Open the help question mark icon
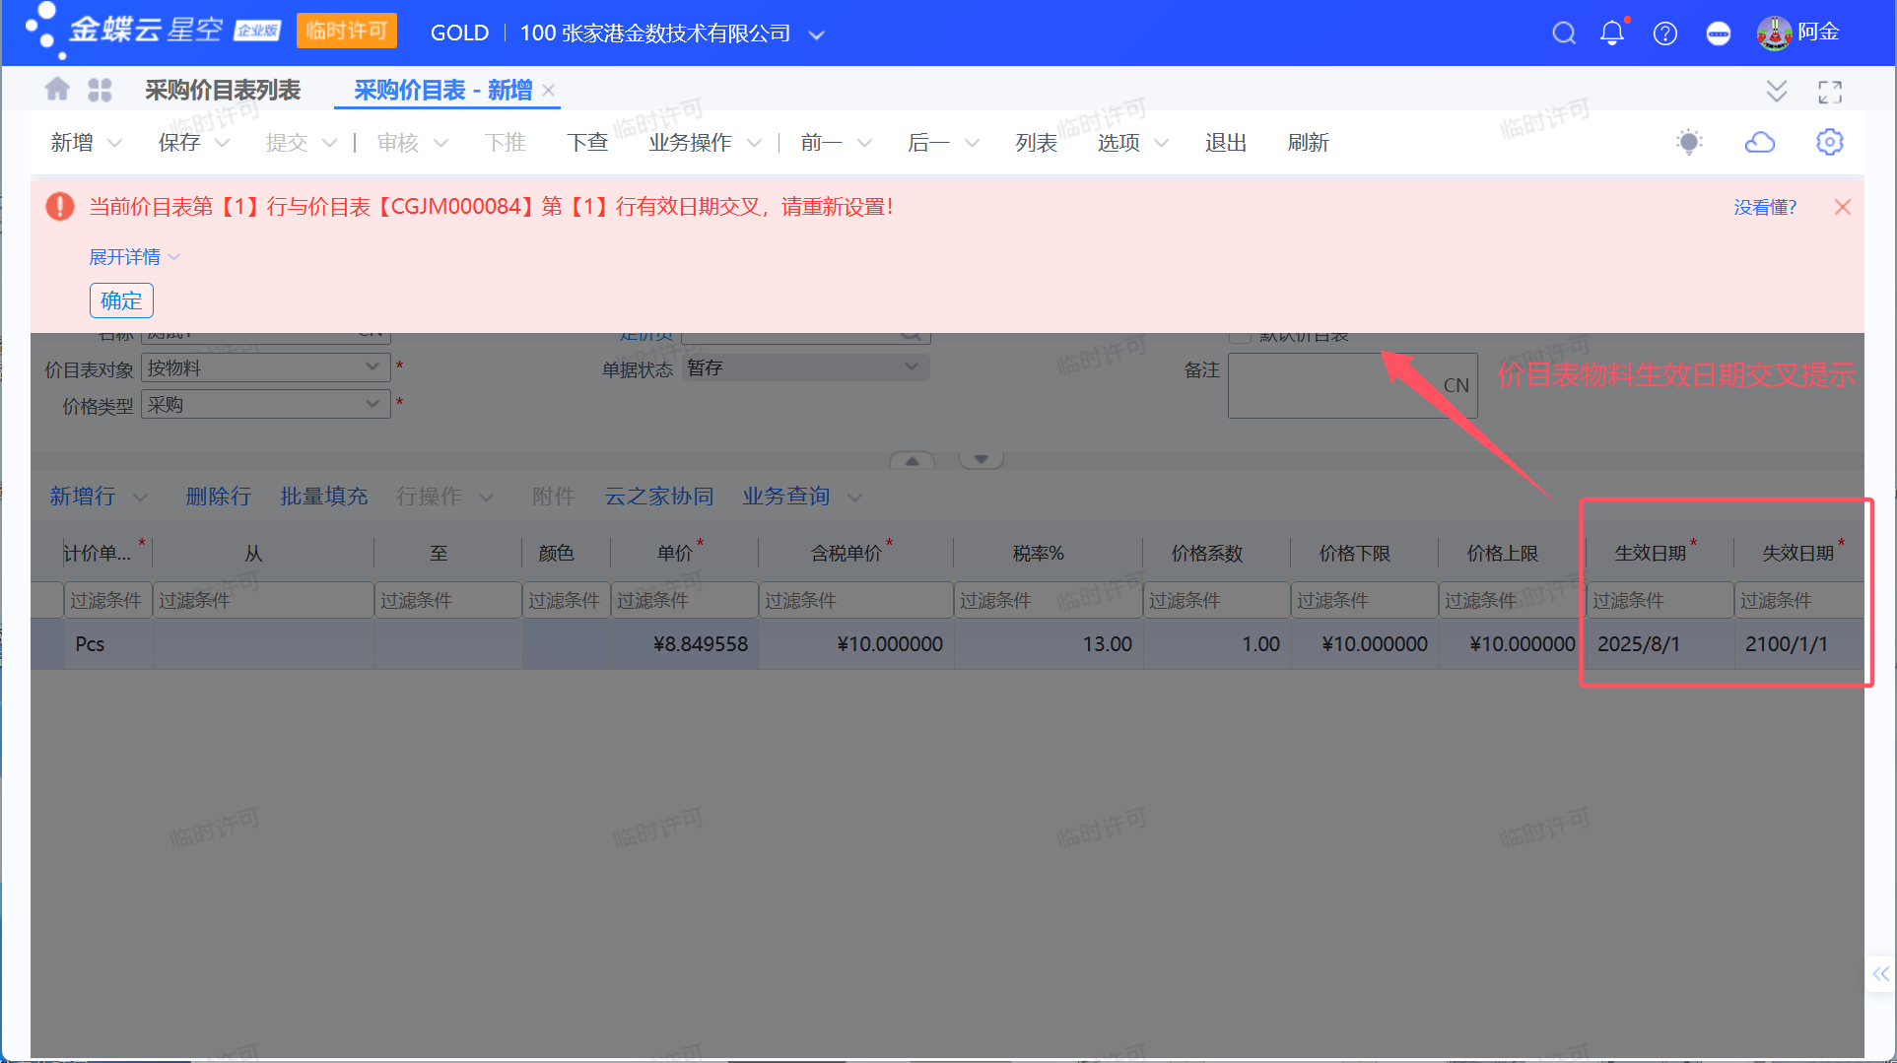 click(1665, 33)
